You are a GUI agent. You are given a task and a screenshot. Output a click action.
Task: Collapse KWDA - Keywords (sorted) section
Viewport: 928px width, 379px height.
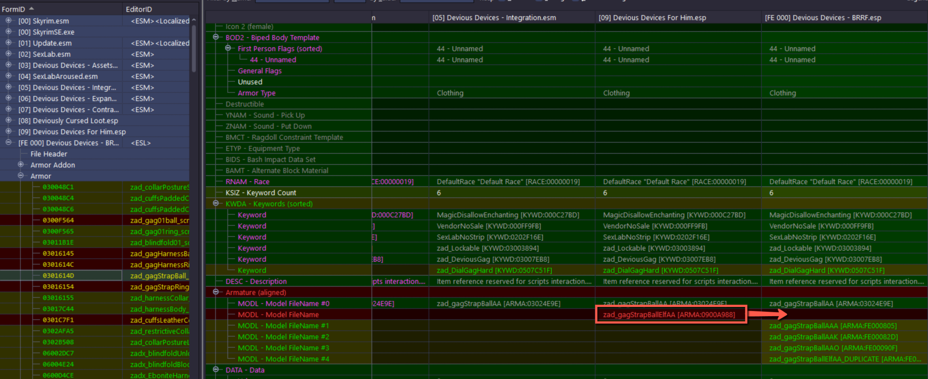tap(216, 204)
